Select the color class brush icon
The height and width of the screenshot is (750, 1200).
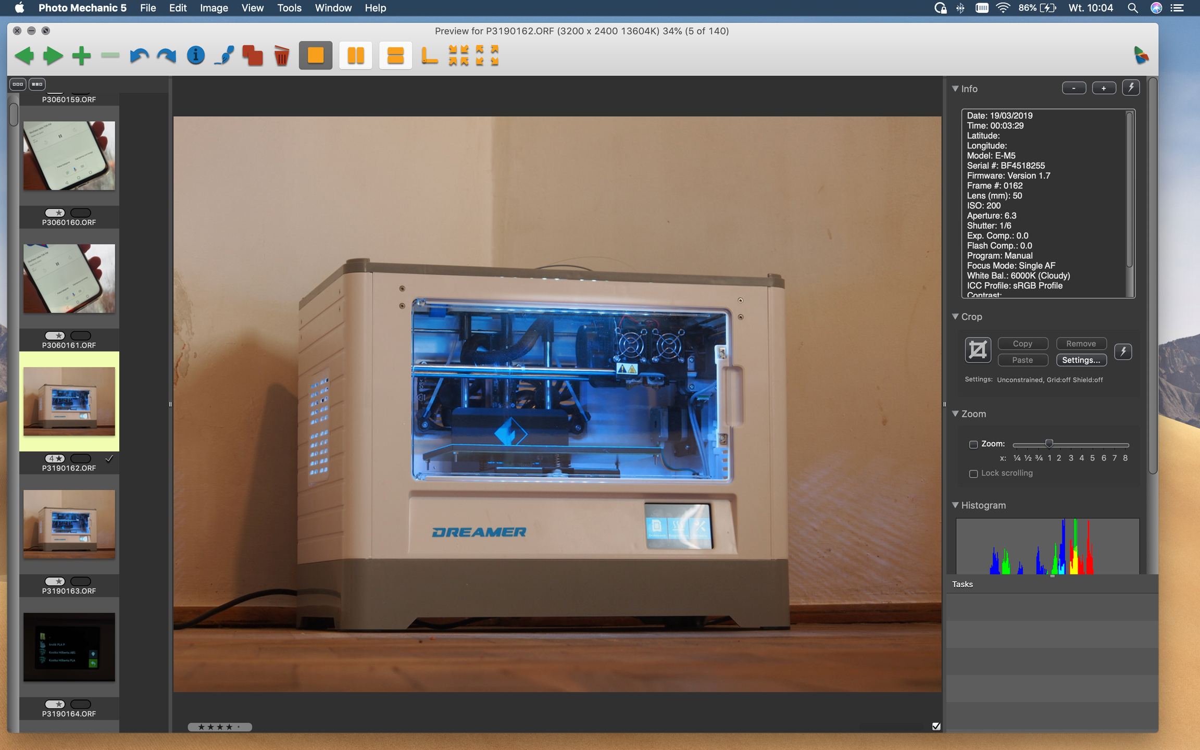pos(224,55)
